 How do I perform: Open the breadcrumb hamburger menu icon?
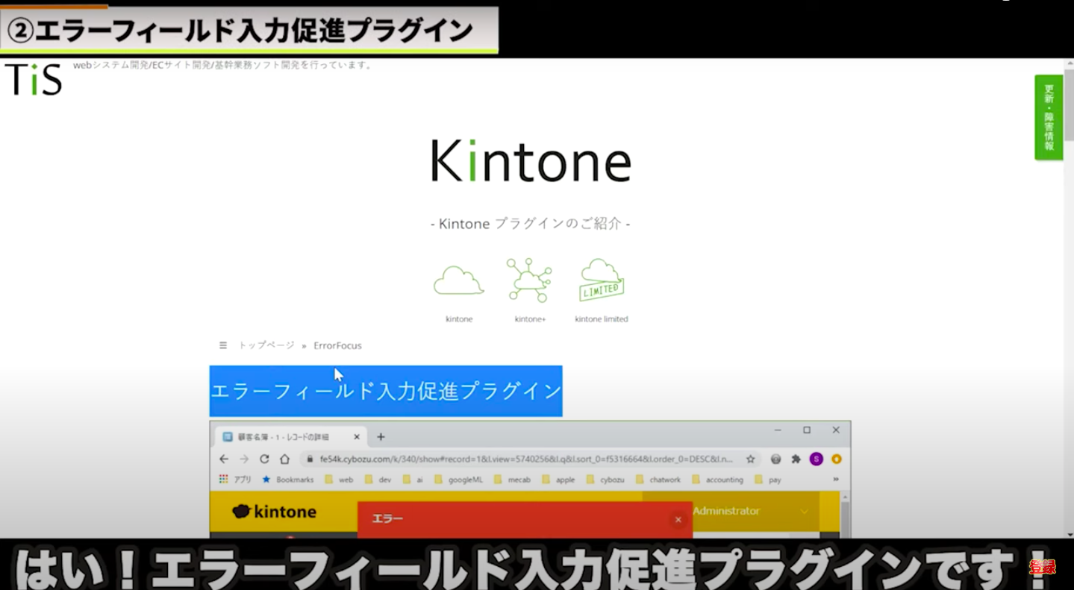click(222, 345)
